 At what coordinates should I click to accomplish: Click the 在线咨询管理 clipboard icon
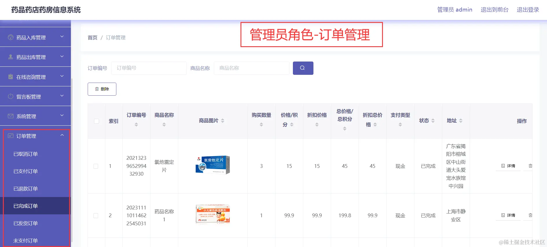click(10, 77)
